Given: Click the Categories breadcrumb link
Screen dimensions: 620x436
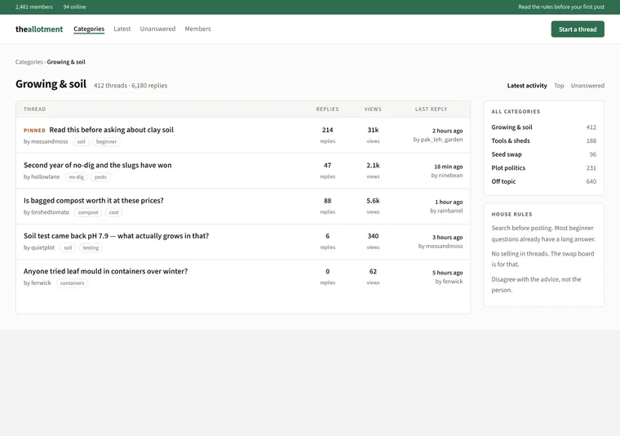Looking at the screenshot, I should point(29,62).
